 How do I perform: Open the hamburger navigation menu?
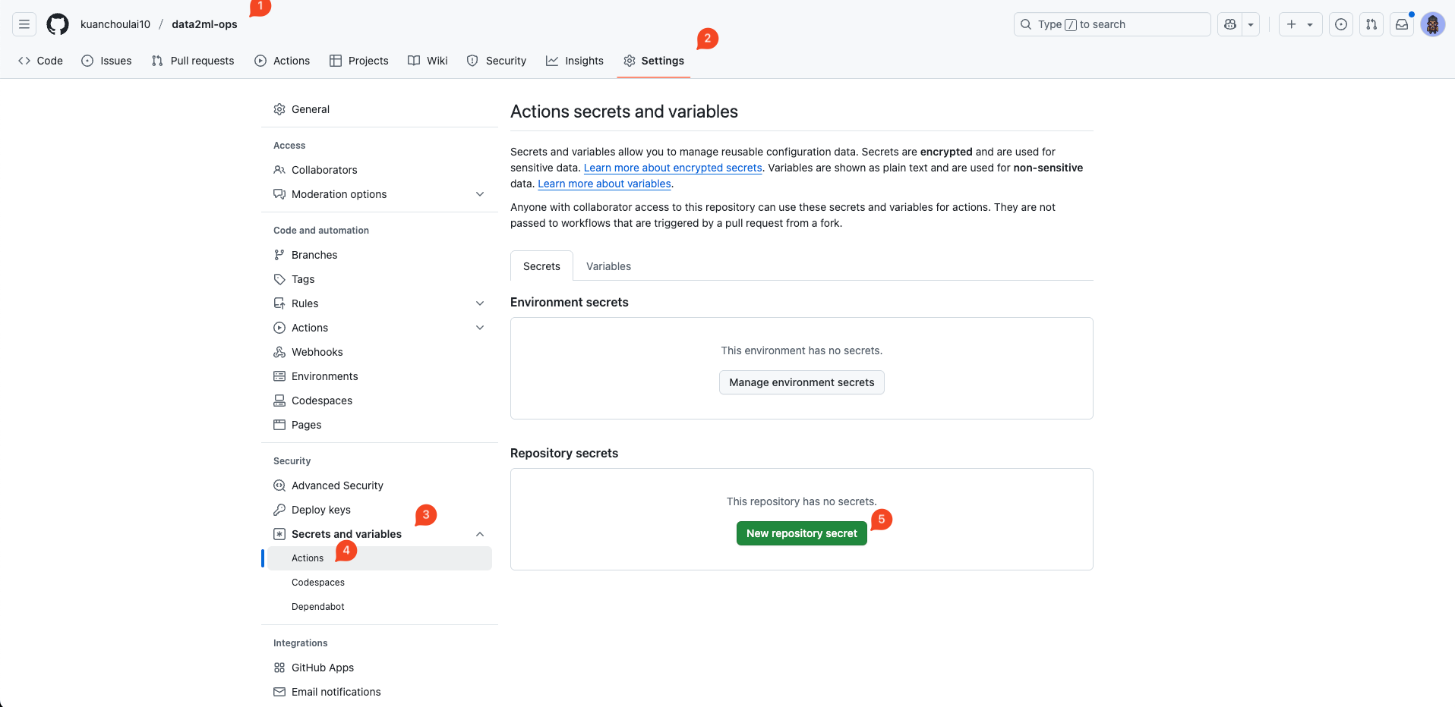pos(24,24)
